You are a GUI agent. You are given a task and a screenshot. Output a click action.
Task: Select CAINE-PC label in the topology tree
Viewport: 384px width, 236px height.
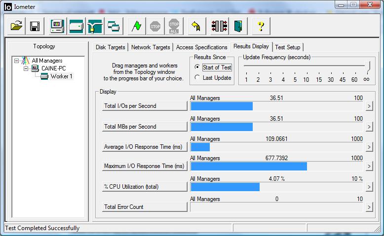(54, 68)
